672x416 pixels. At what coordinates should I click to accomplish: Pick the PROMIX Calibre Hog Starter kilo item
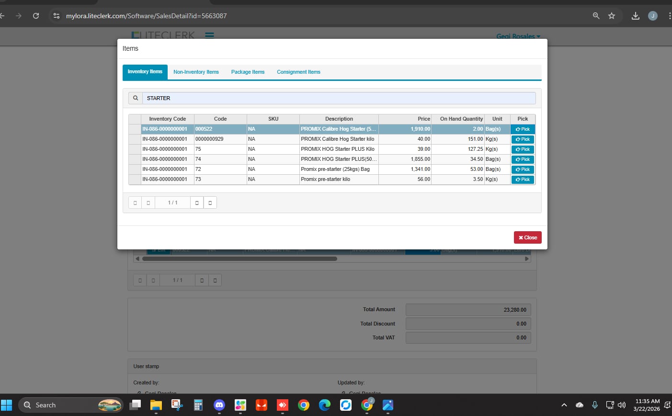coord(523,139)
